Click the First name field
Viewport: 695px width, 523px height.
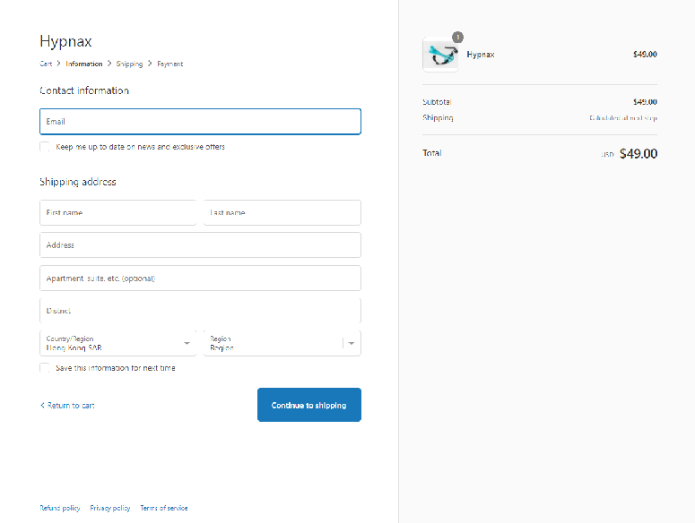tap(117, 213)
